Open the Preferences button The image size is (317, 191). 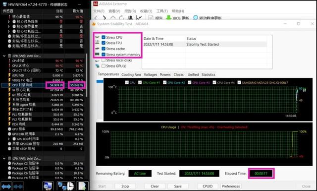coord(231,186)
